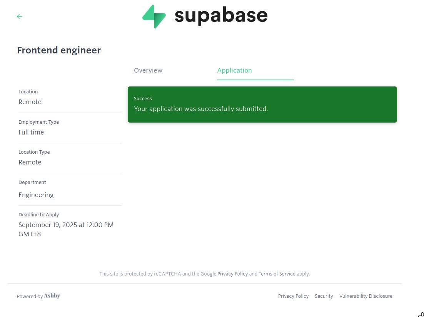The width and height of the screenshot is (424, 317).
Task: Click the Frontend engineer job title
Action: coord(59,50)
